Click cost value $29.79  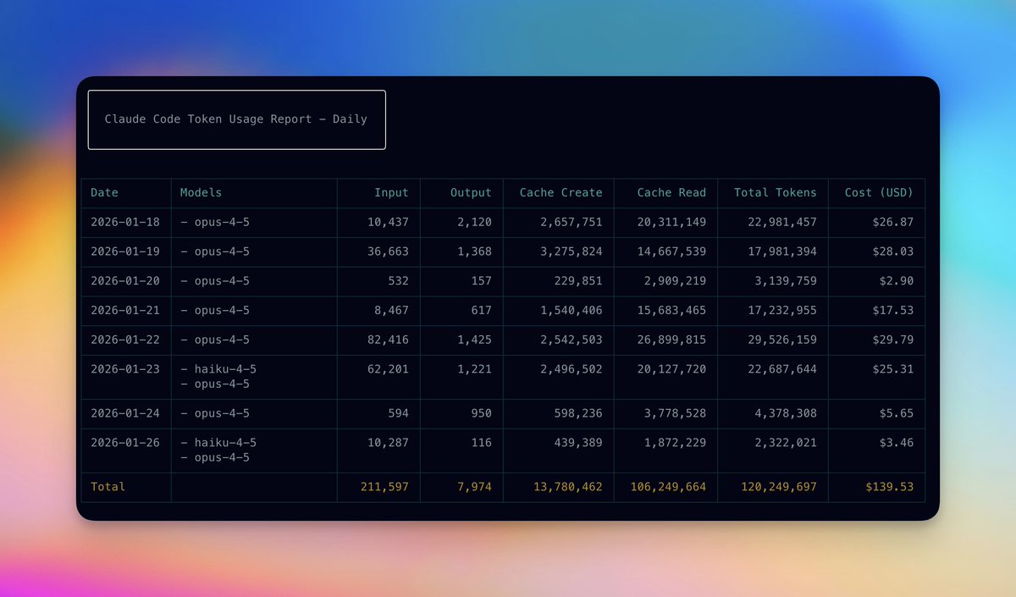pyautogui.click(x=893, y=340)
